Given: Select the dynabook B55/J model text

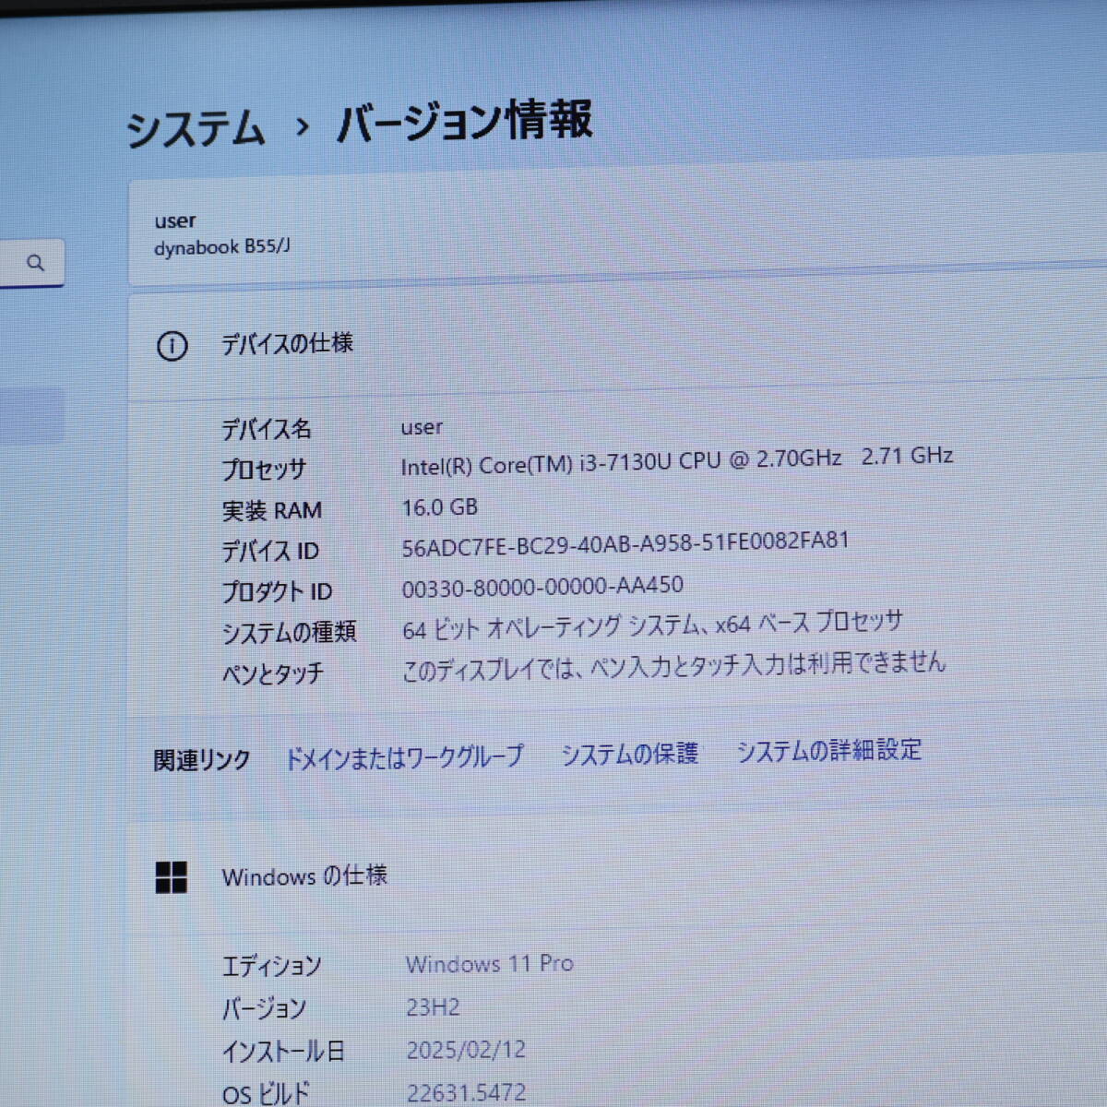Looking at the screenshot, I should point(222,247).
